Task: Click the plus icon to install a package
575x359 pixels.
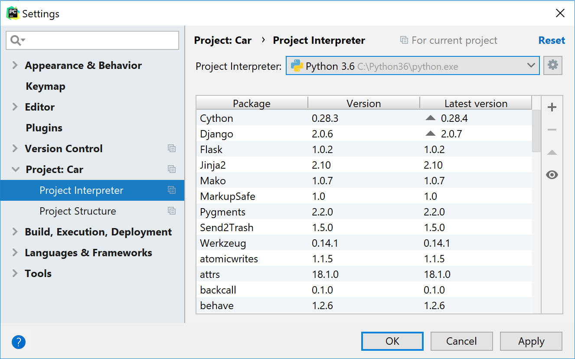Action: pyautogui.click(x=552, y=108)
